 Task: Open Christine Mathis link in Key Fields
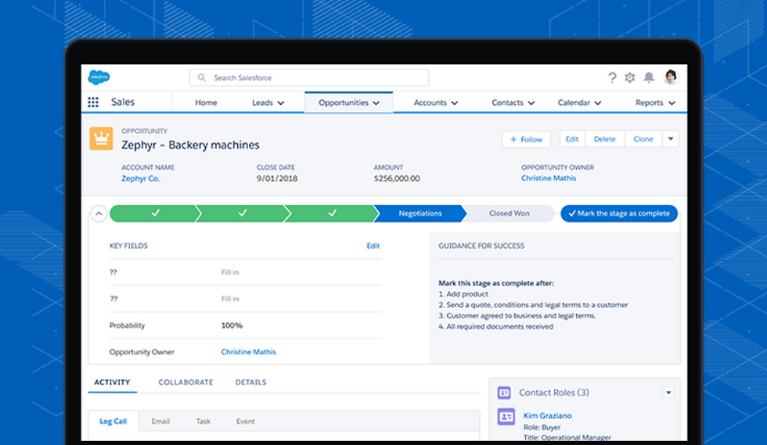[249, 352]
